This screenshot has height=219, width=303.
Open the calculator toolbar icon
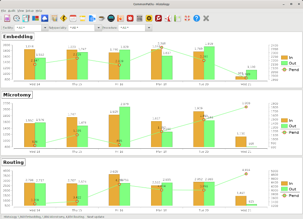pos(139,18)
